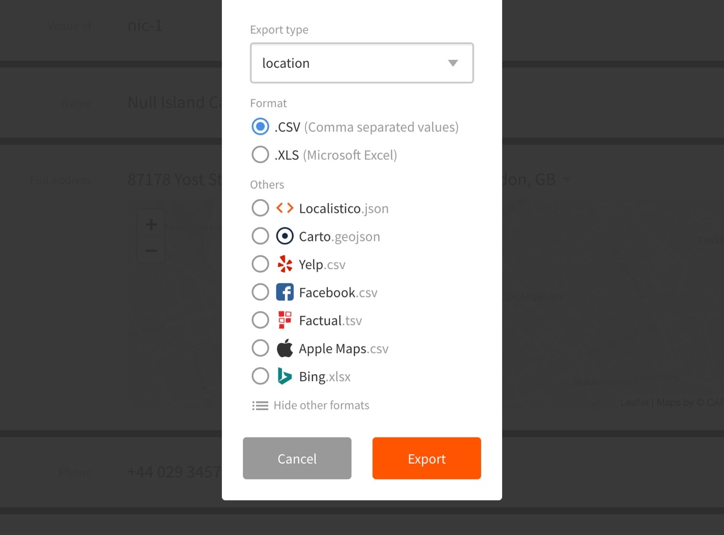This screenshot has height=535, width=724.
Task: Click the Bing logo icon
Action: tap(285, 376)
